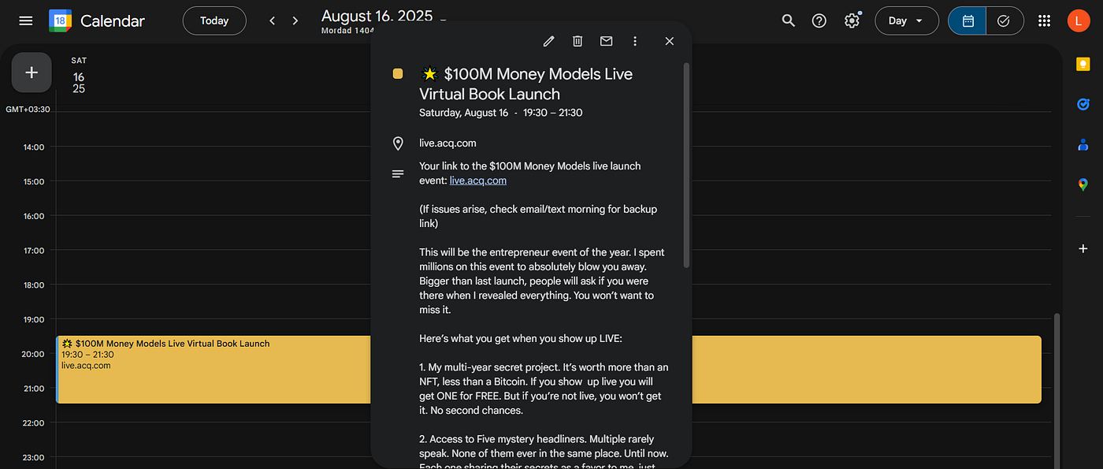Open Google Maps in side panel
Image resolution: width=1103 pixels, height=469 pixels.
click(x=1083, y=184)
